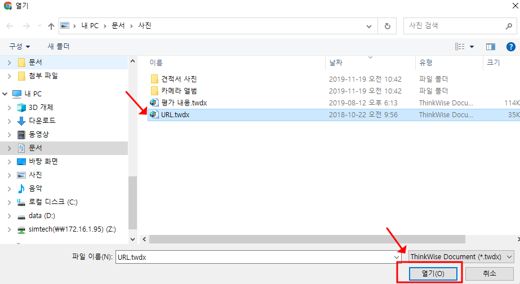Open the file name history dropdown
Image resolution: width=520 pixels, height=284 pixels.
[397, 257]
